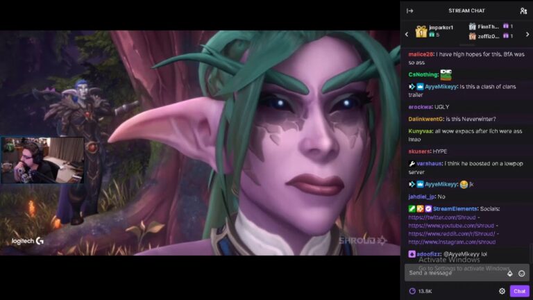Focus the Send a message field
The width and height of the screenshot is (533, 300).
466,273
